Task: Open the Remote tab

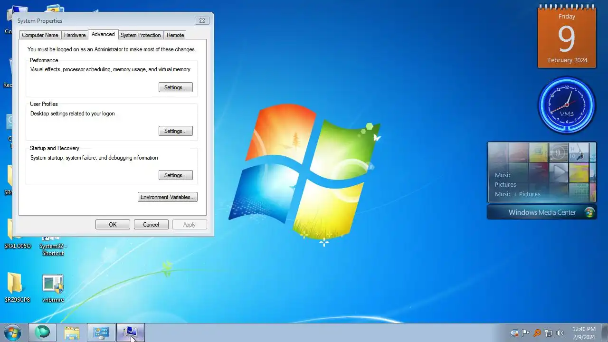Action: 175,35
